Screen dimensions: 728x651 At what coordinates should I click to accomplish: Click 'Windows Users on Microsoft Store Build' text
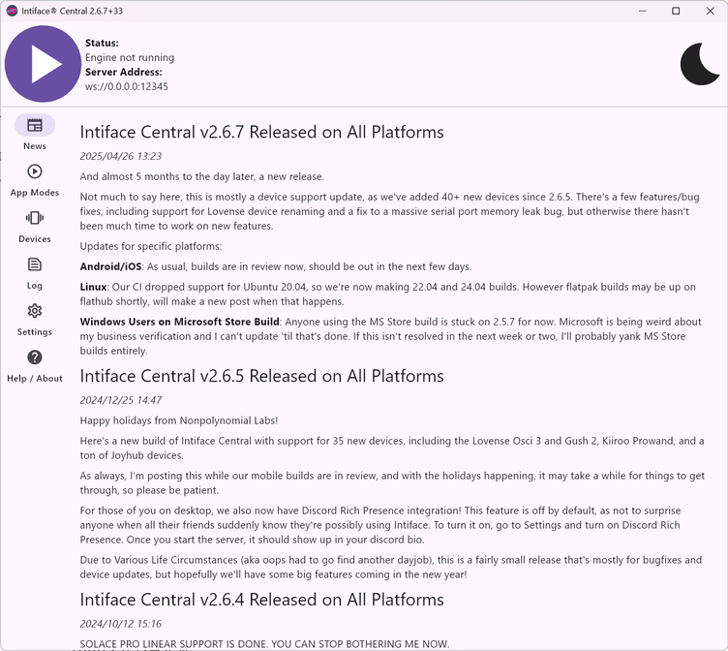point(180,322)
